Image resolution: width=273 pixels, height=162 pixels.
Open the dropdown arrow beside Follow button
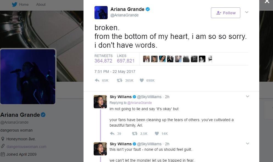pyautogui.click(x=247, y=12)
